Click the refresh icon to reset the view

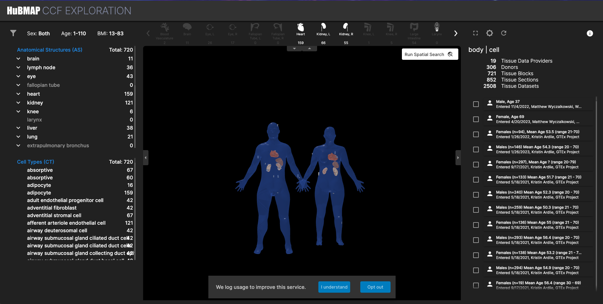click(x=504, y=33)
